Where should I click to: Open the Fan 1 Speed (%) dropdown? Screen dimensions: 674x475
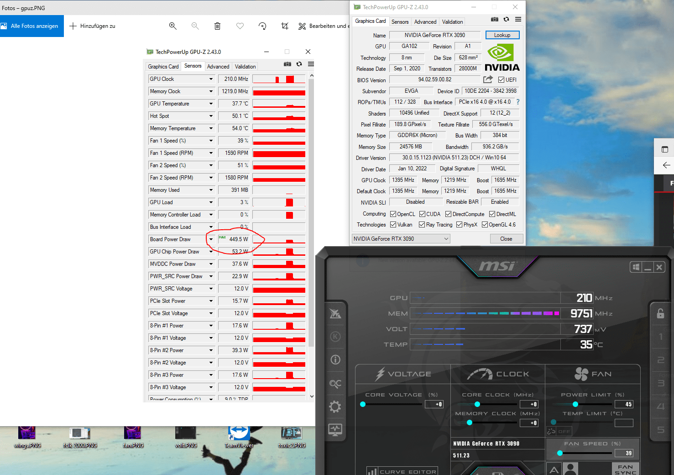(211, 141)
